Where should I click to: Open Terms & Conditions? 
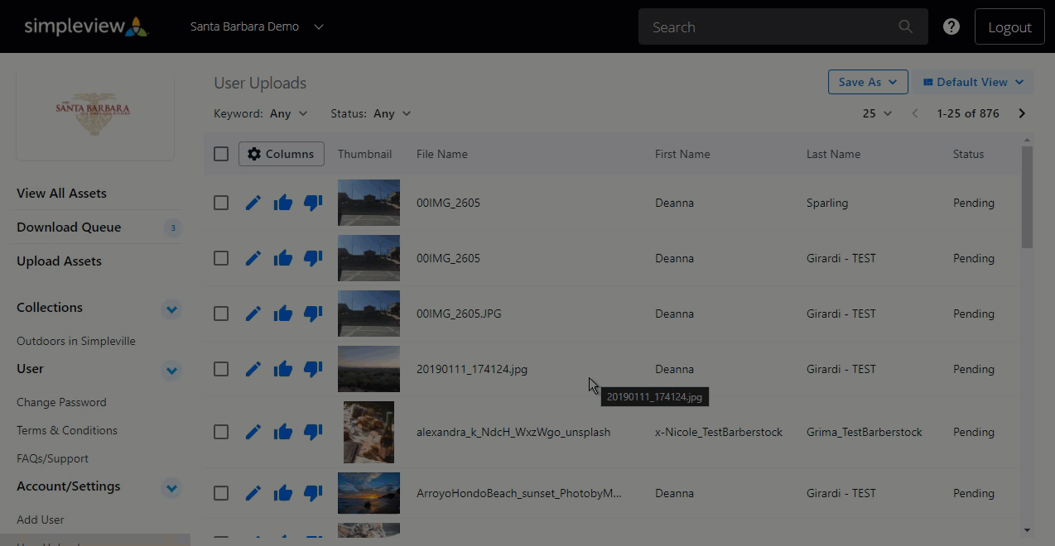[67, 430]
